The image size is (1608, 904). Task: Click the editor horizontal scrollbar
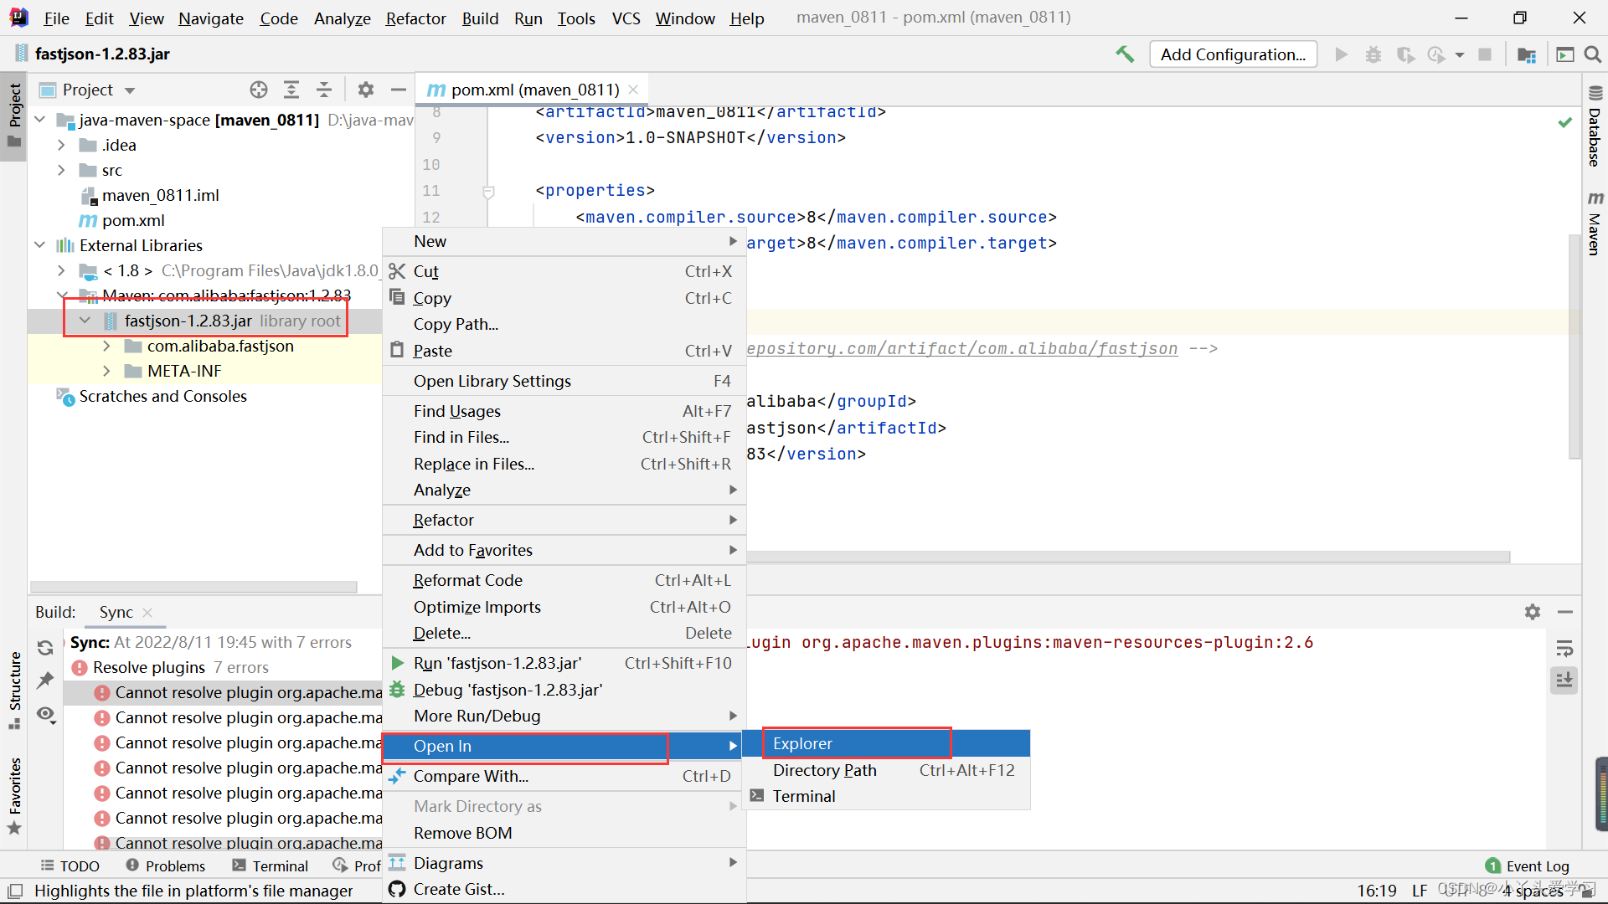(1127, 557)
